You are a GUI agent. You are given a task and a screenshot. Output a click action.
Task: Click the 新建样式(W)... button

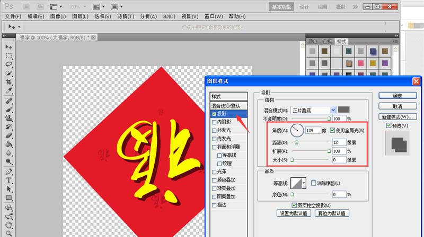tap(397, 116)
